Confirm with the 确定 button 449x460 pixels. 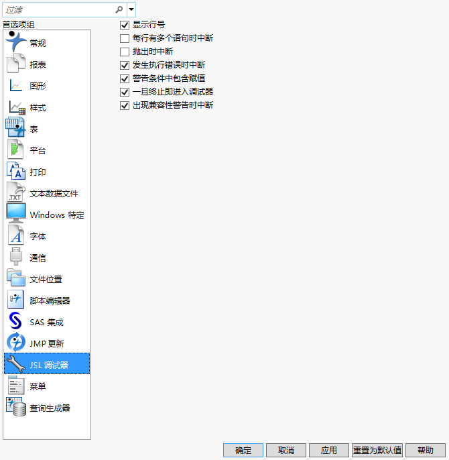point(243,450)
